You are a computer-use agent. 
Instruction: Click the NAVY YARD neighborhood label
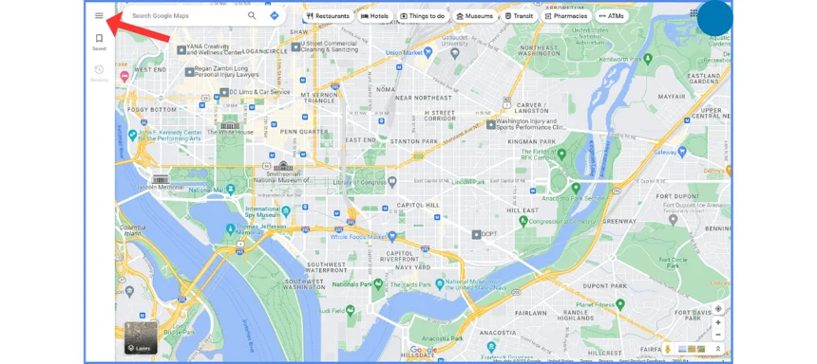pyautogui.click(x=412, y=267)
